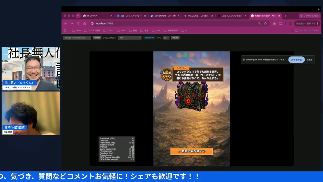Select the Cocos Creator tab
This screenshot has height=182, width=323.
[265, 16]
